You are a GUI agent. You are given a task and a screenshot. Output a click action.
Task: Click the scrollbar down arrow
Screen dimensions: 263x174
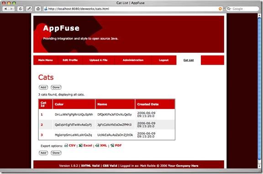[259, 166]
